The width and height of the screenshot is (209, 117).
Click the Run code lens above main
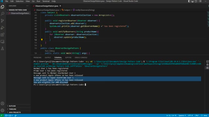pyautogui.click(x=46, y=51)
